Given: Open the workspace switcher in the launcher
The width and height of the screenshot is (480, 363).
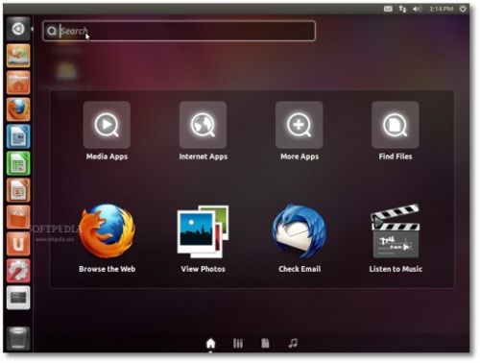Looking at the screenshot, I should 18,298.
